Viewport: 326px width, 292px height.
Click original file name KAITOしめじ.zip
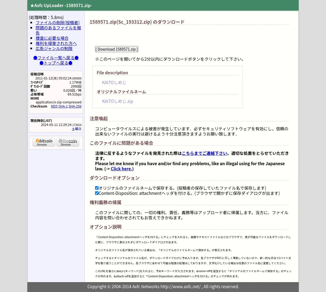tap(118, 101)
